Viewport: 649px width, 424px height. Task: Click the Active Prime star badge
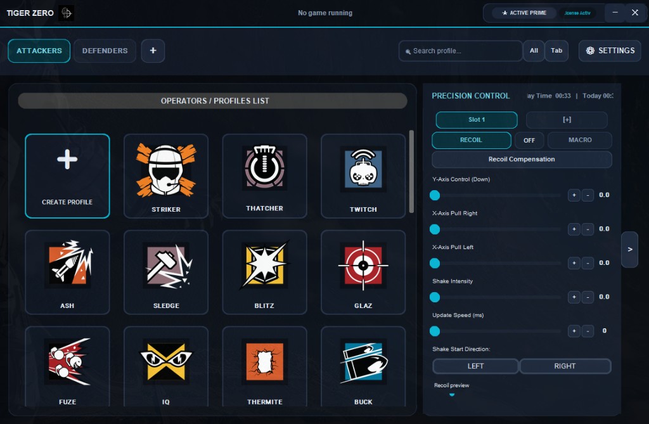(x=524, y=13)
